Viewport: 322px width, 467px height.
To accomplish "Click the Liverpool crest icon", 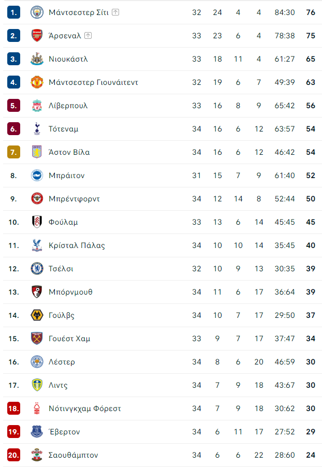I will click(37, 106).
